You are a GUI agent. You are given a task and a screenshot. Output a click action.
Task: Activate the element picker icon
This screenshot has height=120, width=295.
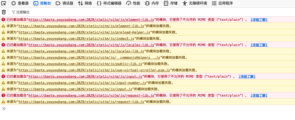tap(4, 3)
